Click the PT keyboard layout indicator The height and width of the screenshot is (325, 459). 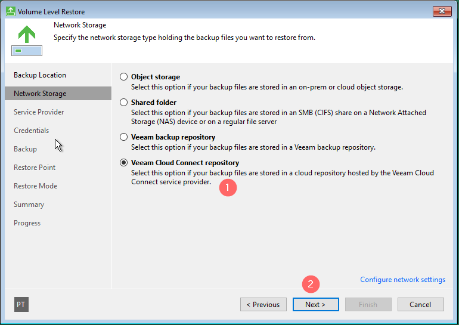click(21, 305)
